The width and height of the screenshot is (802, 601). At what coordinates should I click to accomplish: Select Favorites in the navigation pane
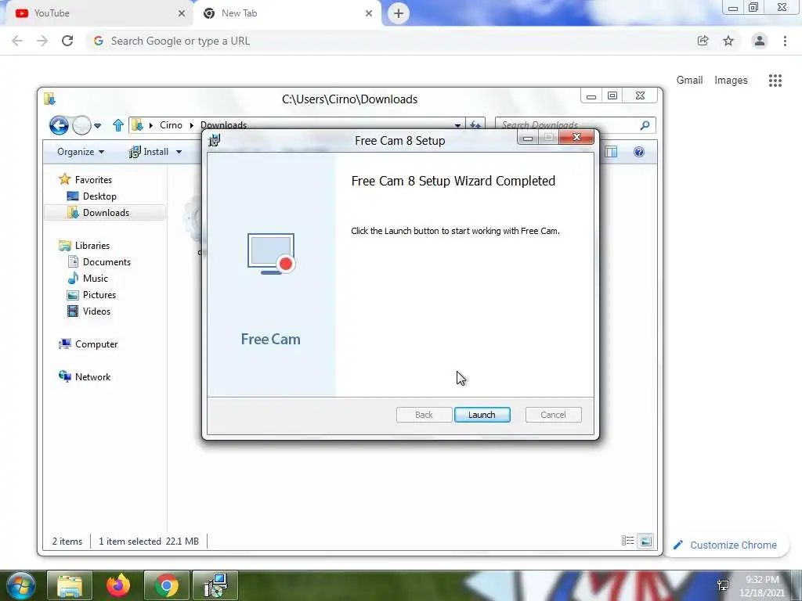[93, 180]
